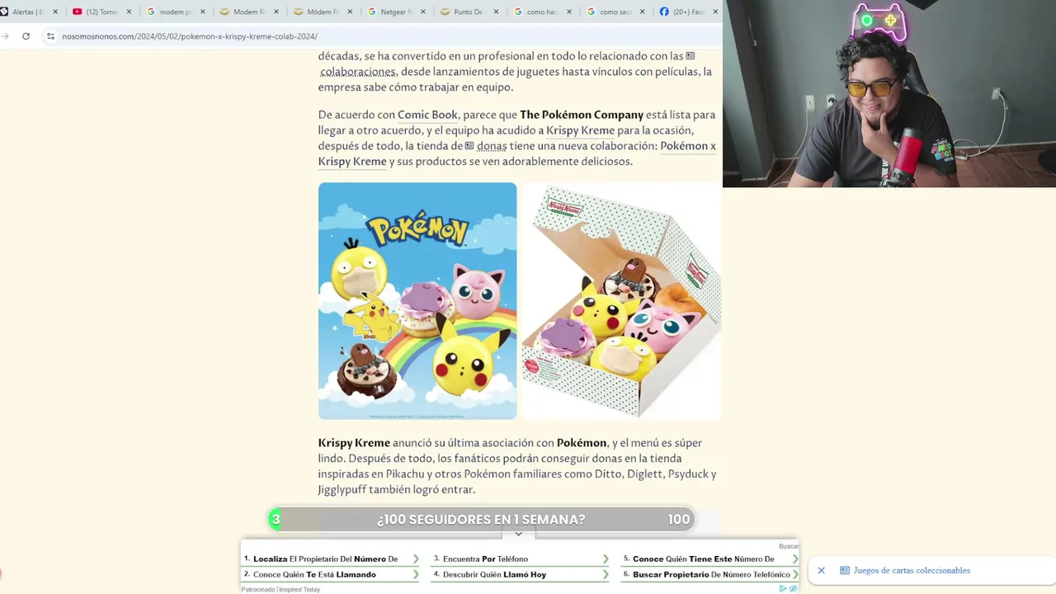Open ad 'Conoce Quién Tiene Este Número De'
This screenshot has width=1056, height=594.
click(703, 559)
